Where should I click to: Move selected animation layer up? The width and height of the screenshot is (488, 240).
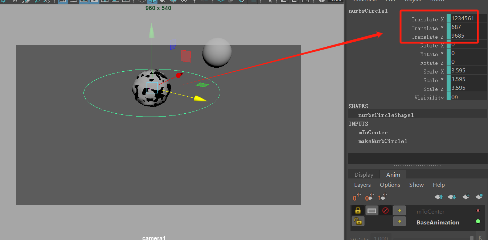(439, 197)
